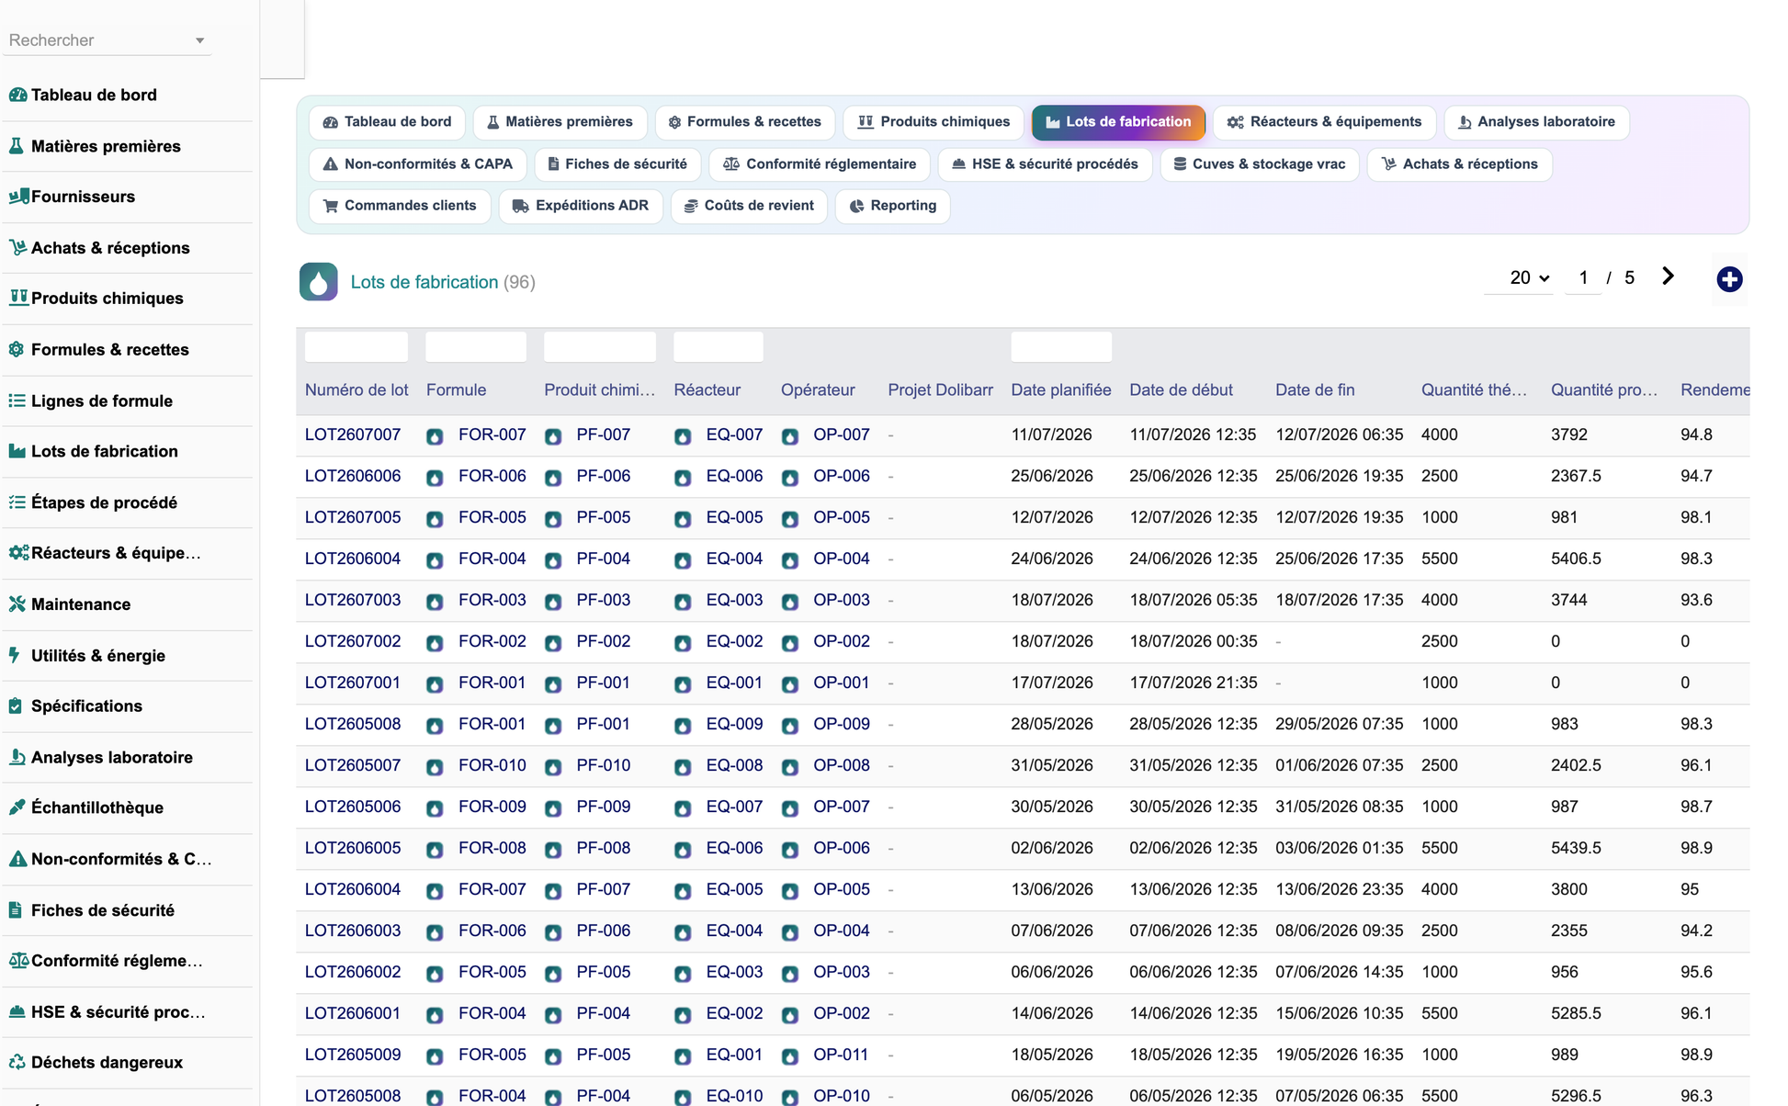Open lot LOT2606006 link
The image size is (1788, 1106).
[353, 476]
